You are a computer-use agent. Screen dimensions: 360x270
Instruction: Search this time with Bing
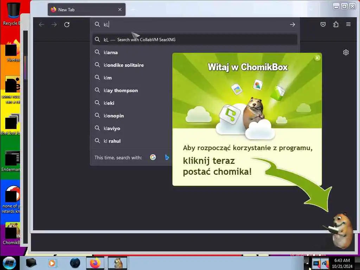pos(167,157)
